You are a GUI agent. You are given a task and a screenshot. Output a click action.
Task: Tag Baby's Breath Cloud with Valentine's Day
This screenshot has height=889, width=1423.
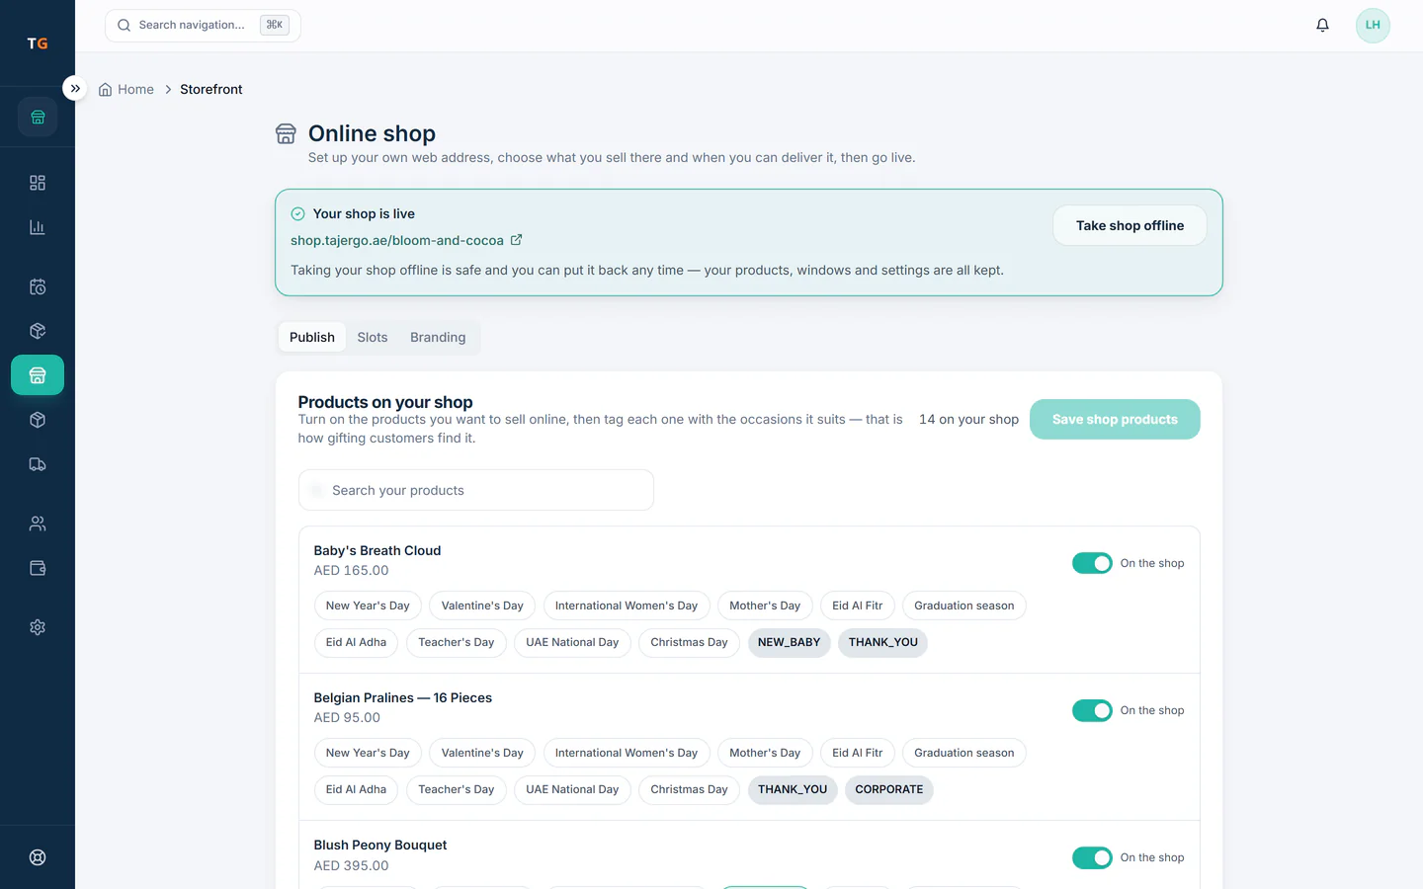pyautogui.click(x=482, y=606)
